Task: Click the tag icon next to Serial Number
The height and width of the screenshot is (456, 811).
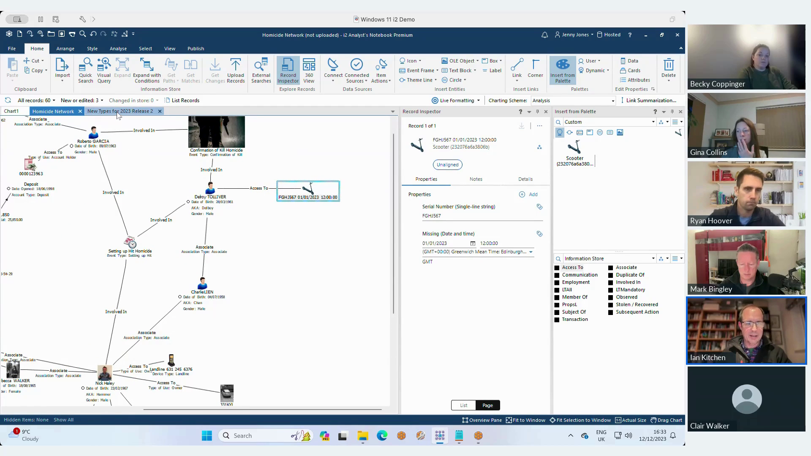Action: (x=539, y=207)
